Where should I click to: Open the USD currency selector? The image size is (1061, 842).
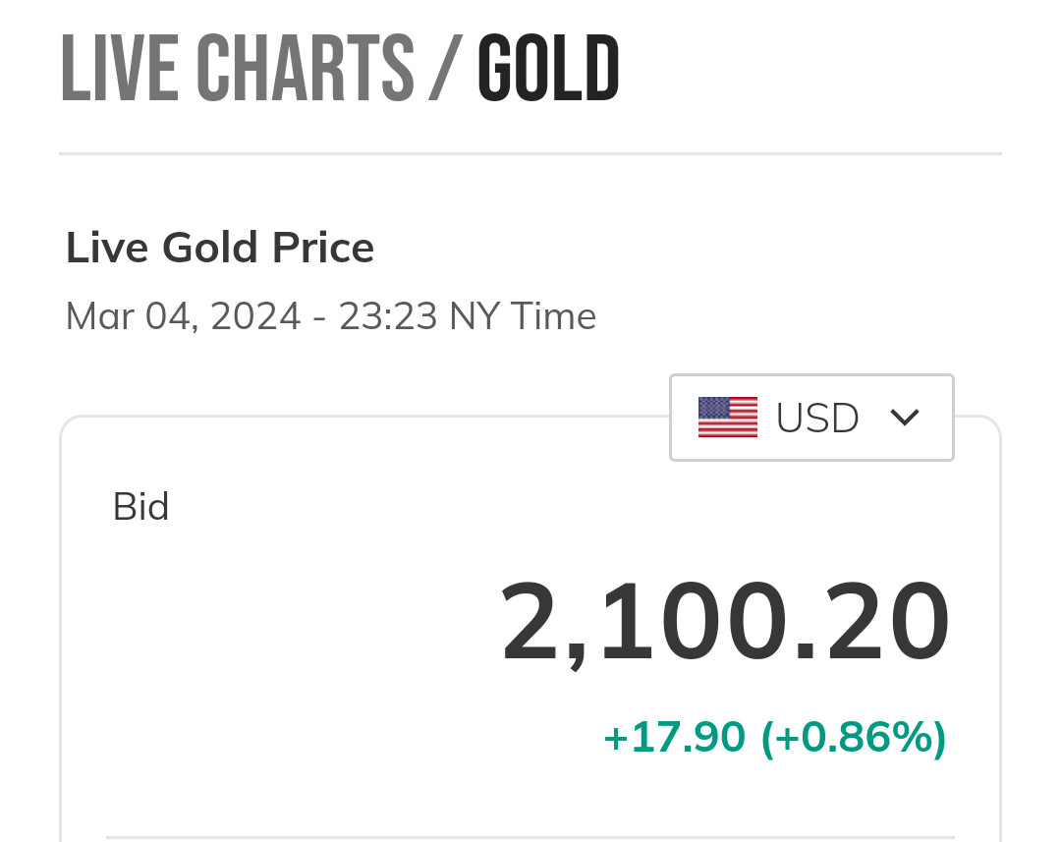pos(811,418)
